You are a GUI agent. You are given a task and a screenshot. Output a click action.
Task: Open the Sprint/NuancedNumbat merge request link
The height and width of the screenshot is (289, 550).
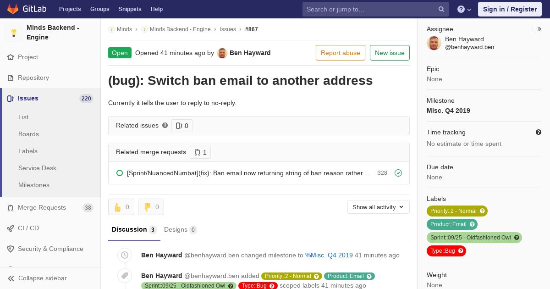coord(249,173)
